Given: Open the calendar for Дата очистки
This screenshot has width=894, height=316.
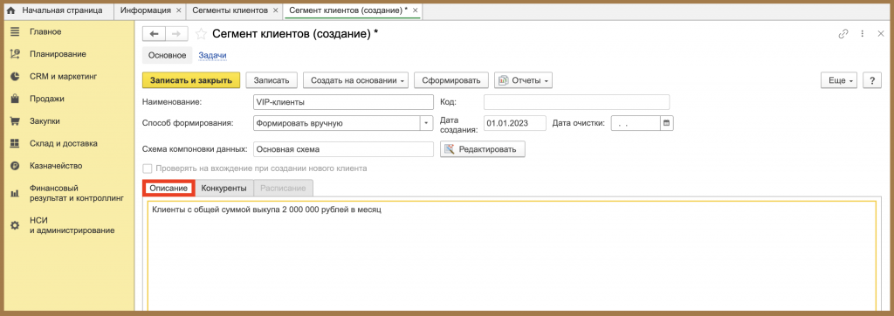Looking at the screenshot, I should [x=666, y=122].
